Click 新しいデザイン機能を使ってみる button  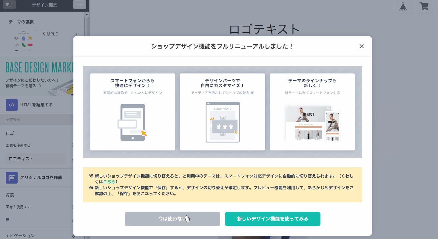pyautogui.click(x=272, y=219)
